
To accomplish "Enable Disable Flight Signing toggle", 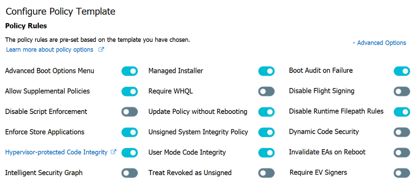I will click(x=402, y=91).
